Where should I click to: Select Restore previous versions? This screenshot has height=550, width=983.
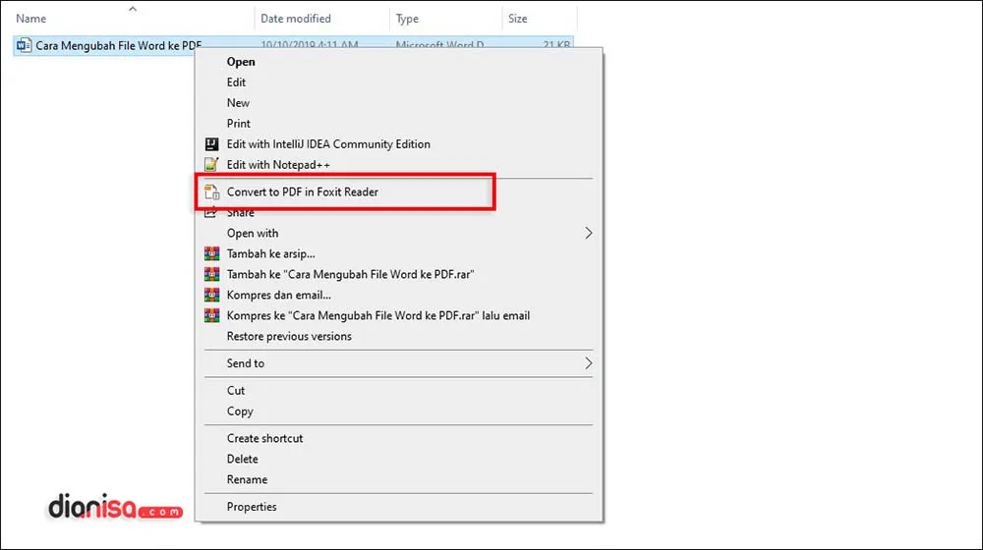(289, 337)
